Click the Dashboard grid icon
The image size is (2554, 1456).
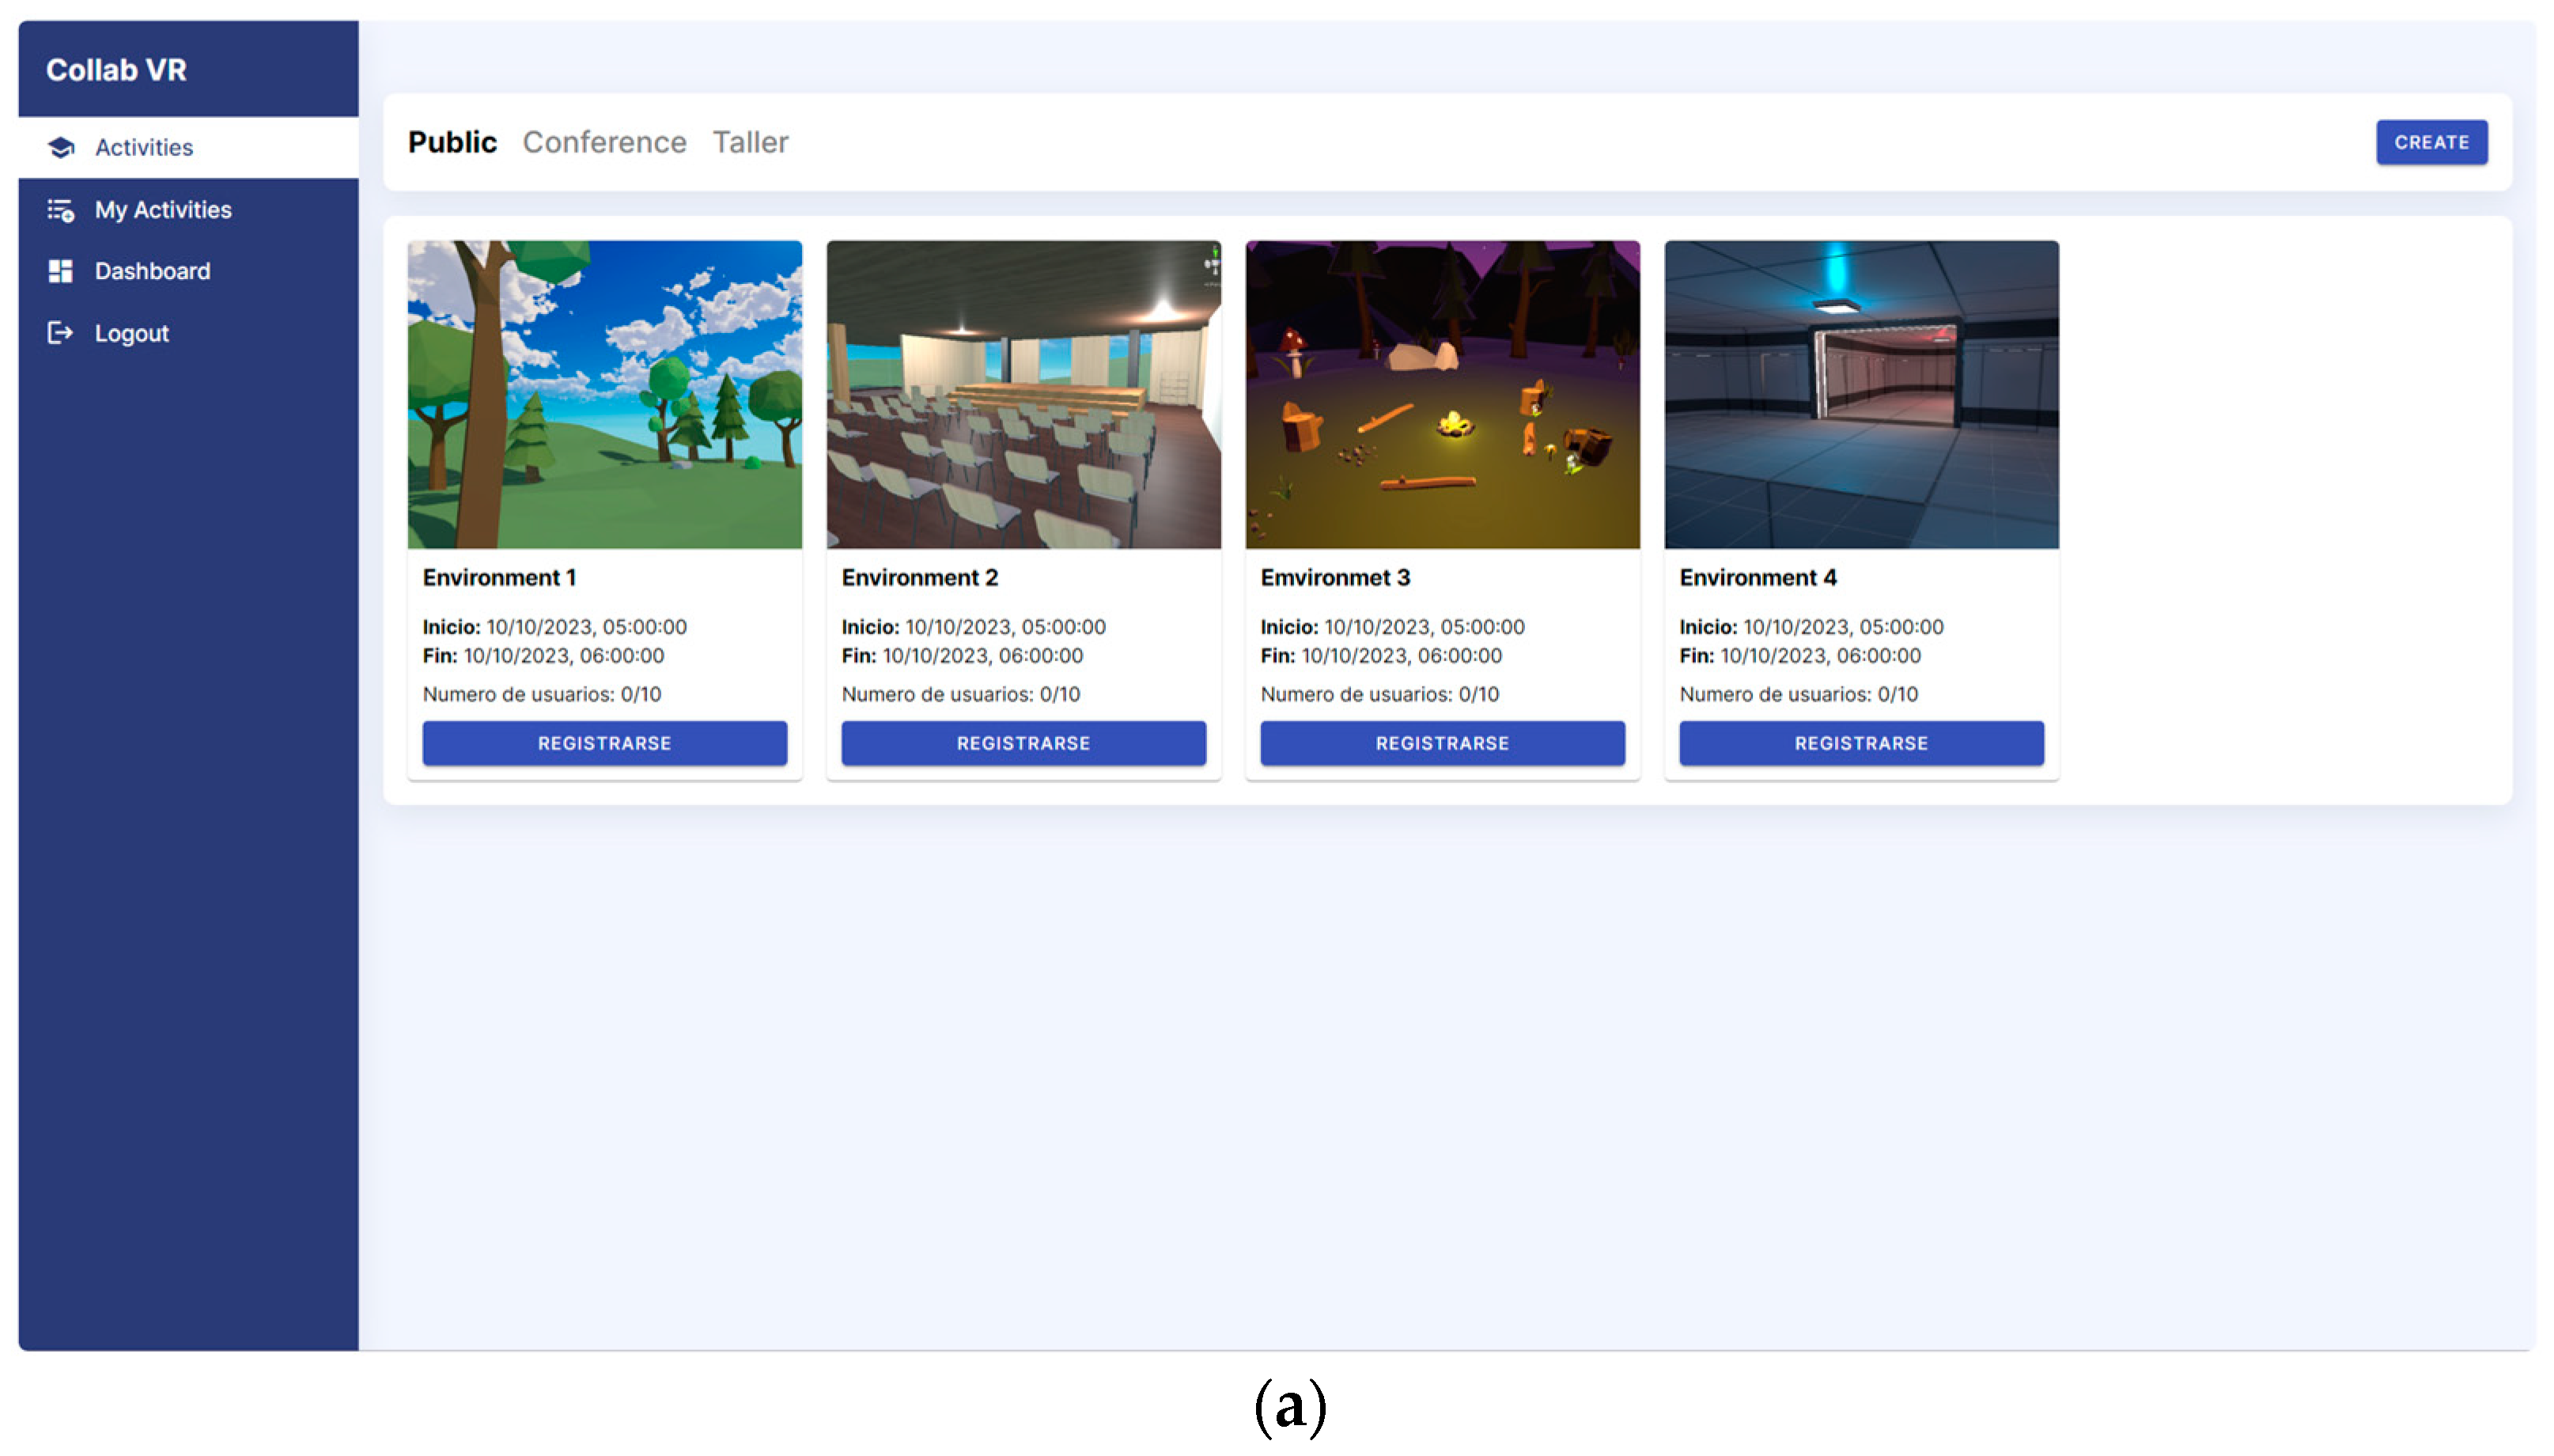(61, 271)
